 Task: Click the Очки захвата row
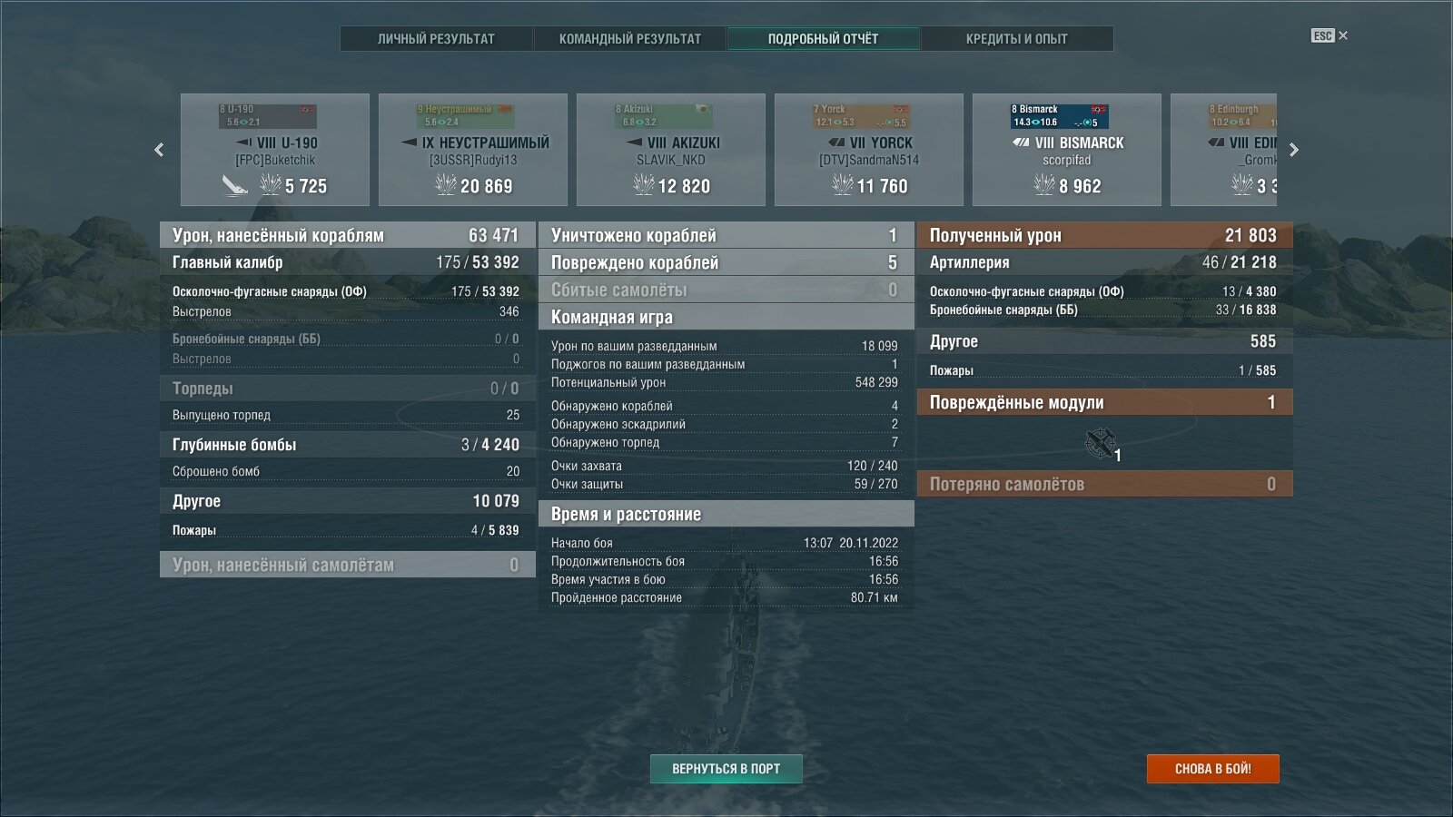click(726, 466)
